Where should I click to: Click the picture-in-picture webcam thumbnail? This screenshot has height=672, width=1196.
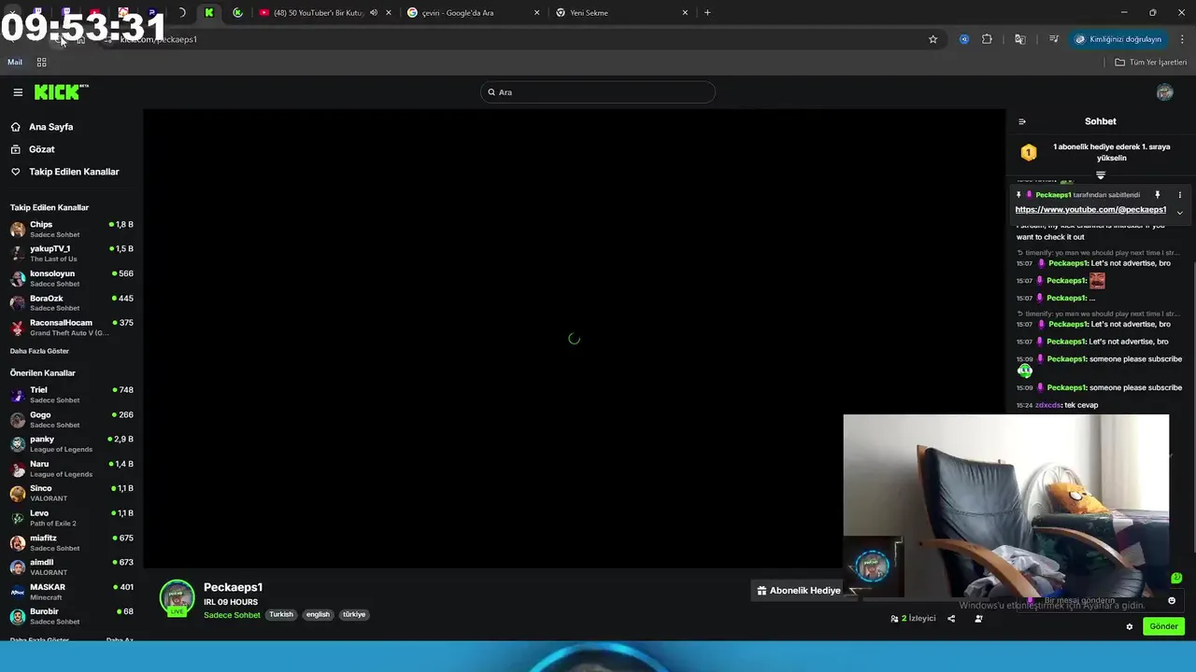[1005, 505]
